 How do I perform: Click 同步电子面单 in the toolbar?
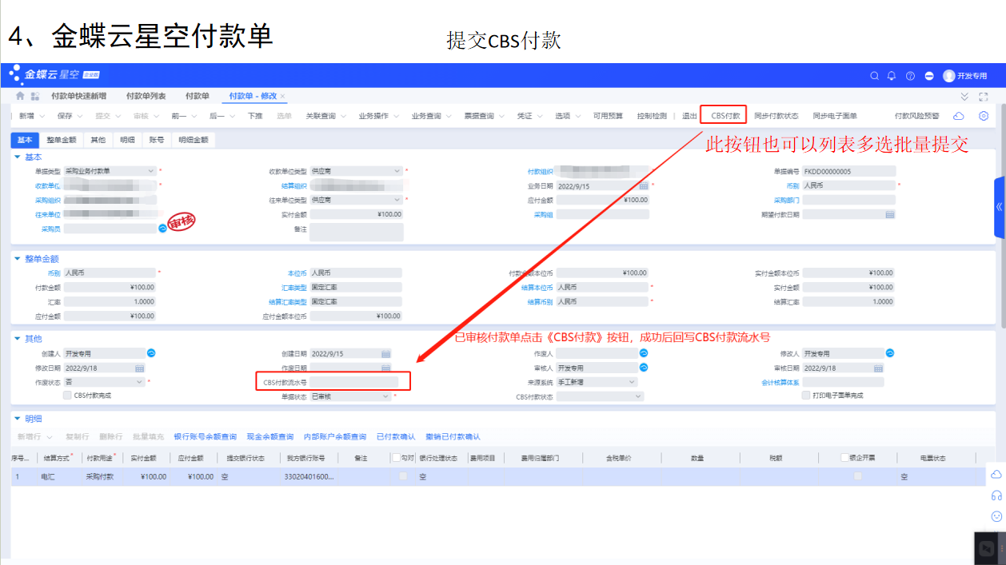point(835,116)
